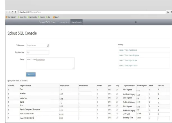This screenshot has height=123, width=172.
Task: Click the segmentvalue column header
Action: click(x=26, y=86)
